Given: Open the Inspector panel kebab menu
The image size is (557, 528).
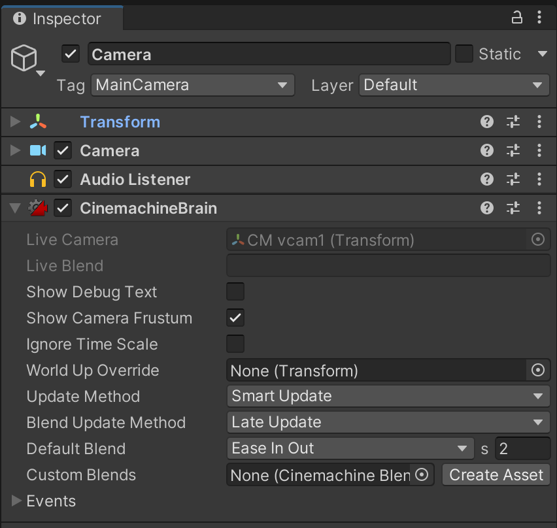Looking at the screenshot, I should tap(540, 18).
